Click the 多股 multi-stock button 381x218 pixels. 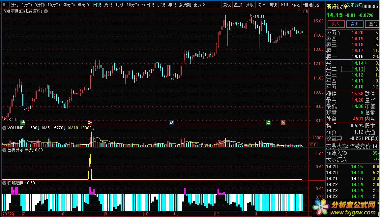tap(249, 5)
